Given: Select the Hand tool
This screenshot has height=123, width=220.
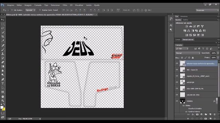Looking at the screenshot, I should coord(3,96).
